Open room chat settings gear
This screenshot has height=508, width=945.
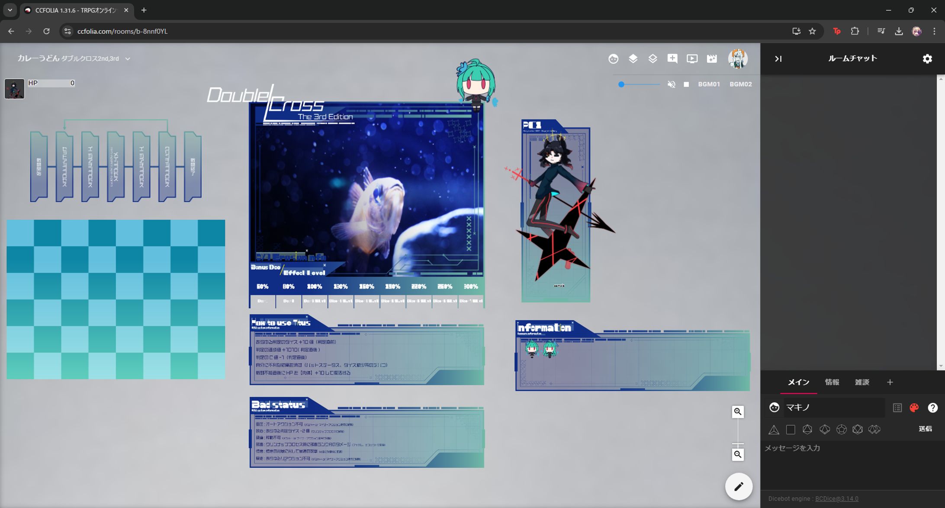927,59
